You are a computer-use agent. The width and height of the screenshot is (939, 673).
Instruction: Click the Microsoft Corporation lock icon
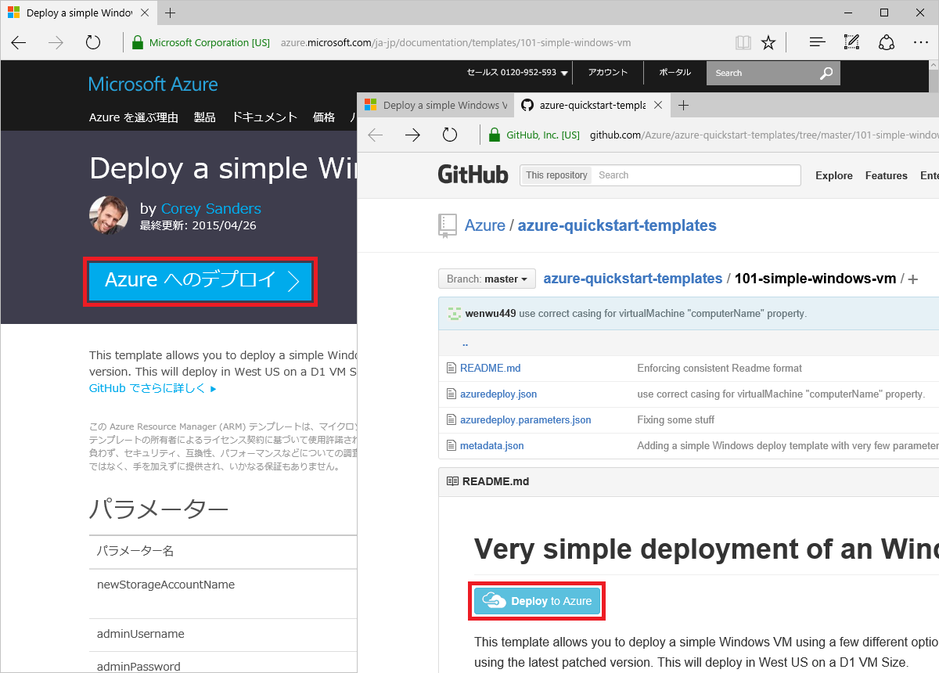(x=137, y=42)
